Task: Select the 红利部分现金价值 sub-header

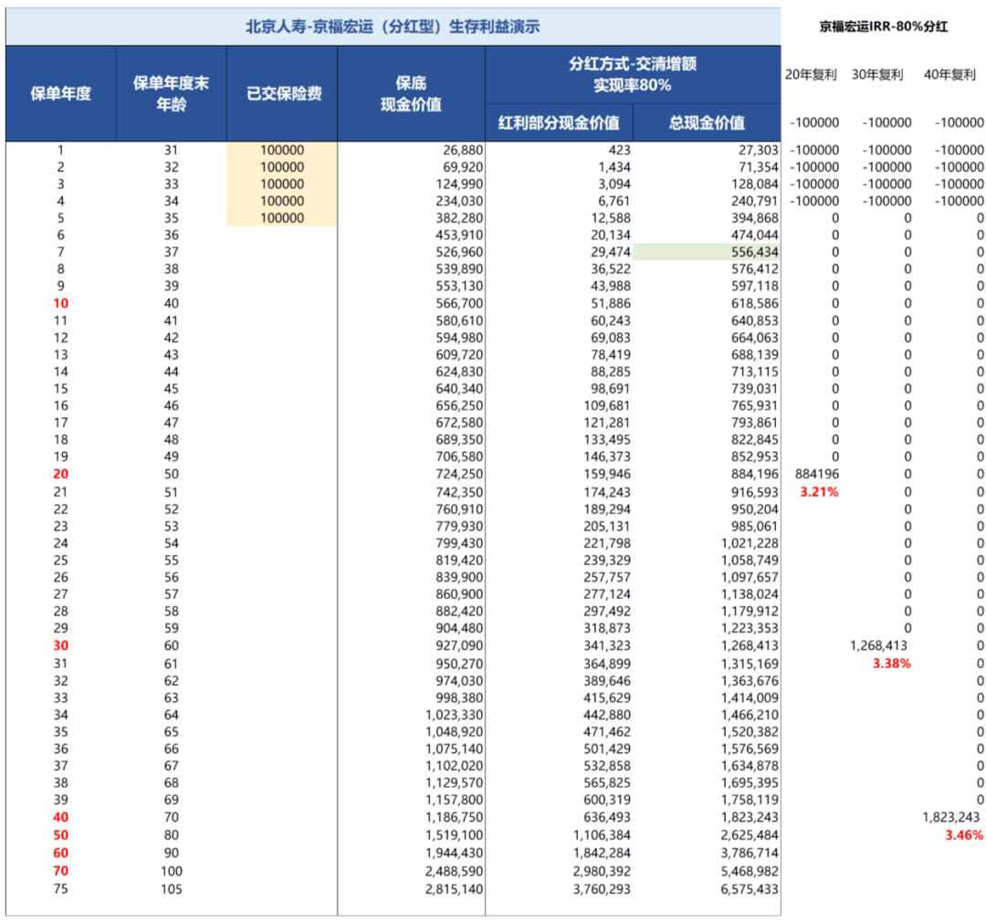Action: [559, 122]
